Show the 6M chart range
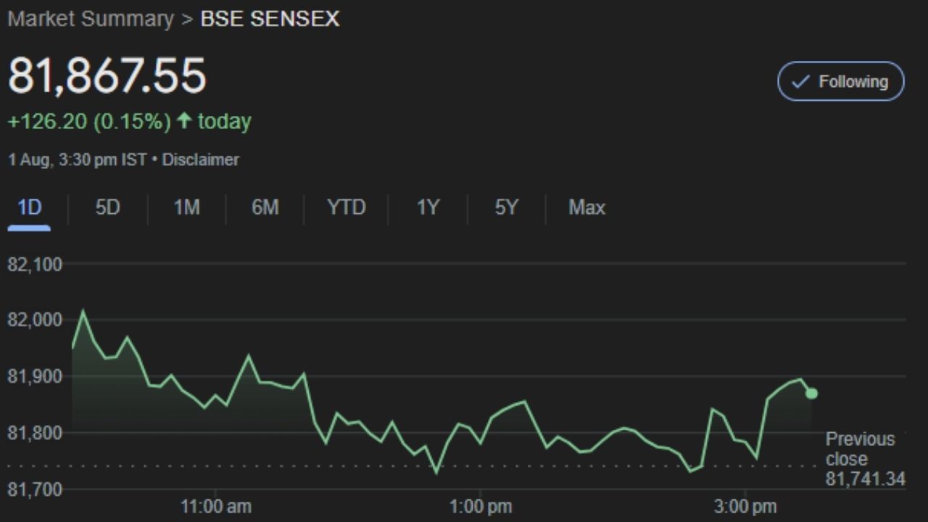 265,208
